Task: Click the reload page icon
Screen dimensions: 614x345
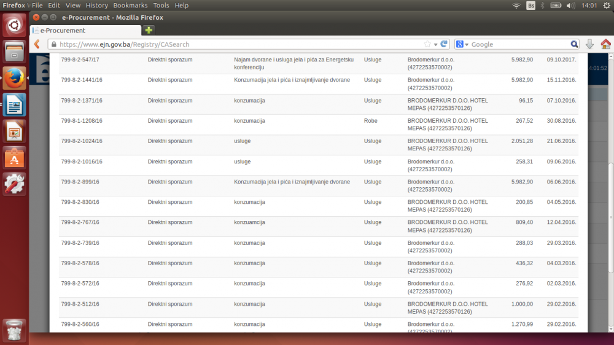Action: coord(444,44)
